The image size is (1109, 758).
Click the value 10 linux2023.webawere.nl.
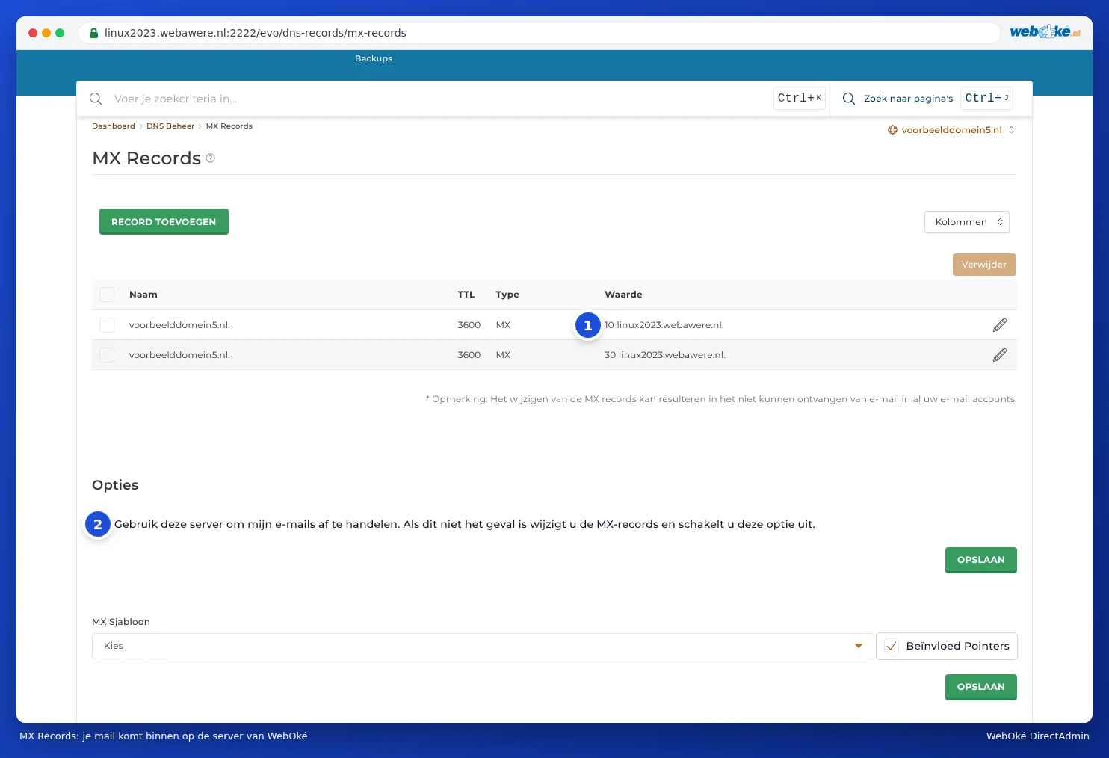coord(664,325)
